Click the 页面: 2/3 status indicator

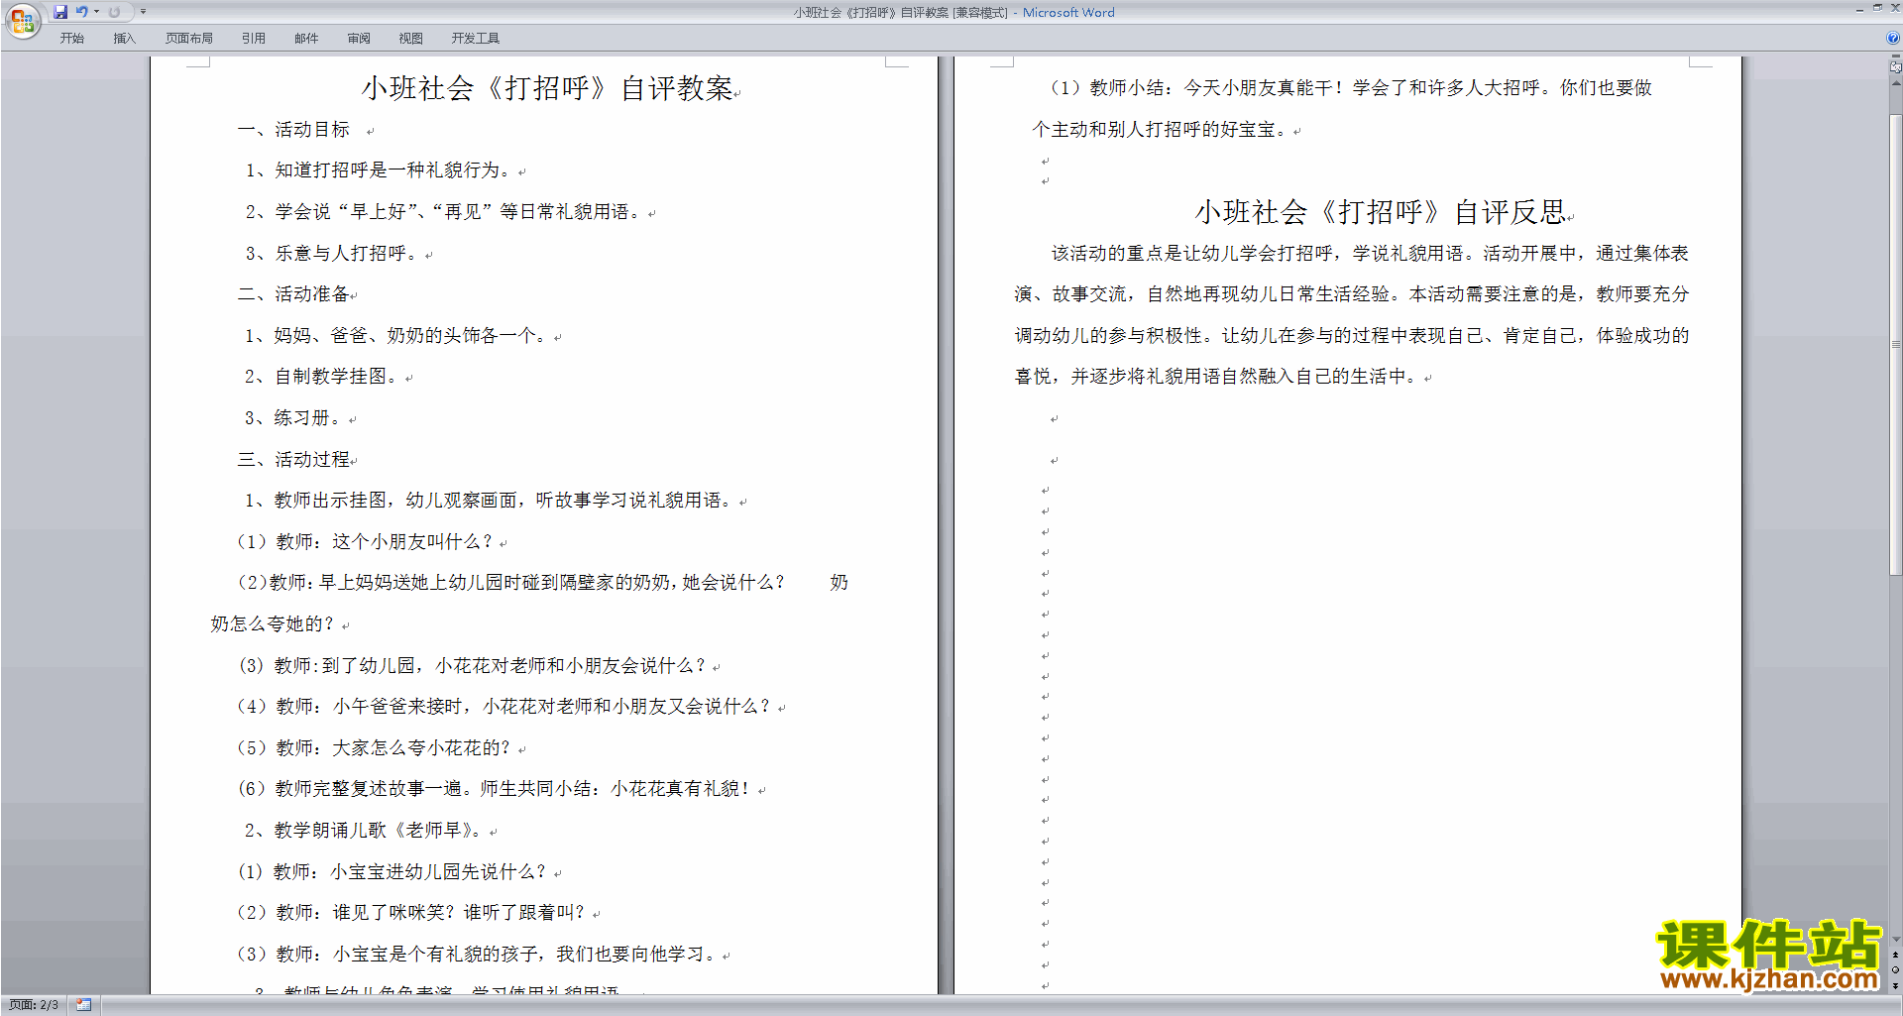tap(34, 1005)
